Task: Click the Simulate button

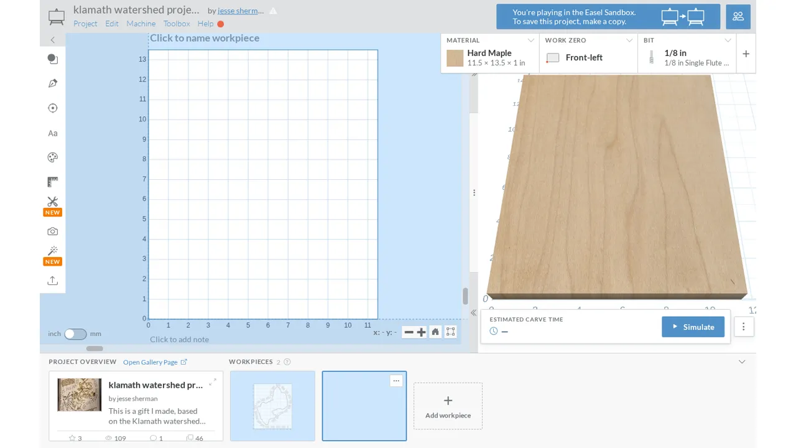Action: 693,327
